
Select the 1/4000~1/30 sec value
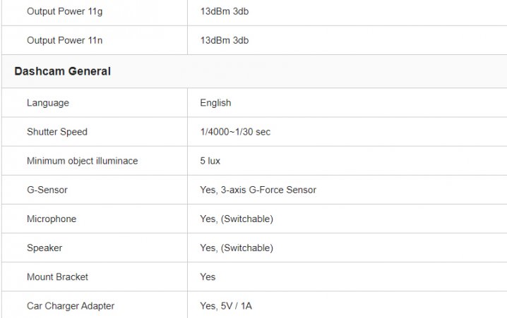tap(235, 132)
